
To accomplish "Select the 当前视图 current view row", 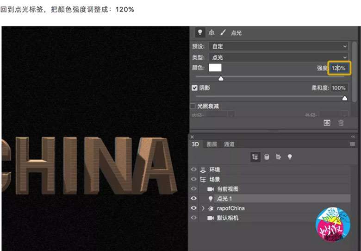I will [x=274, y=189].
